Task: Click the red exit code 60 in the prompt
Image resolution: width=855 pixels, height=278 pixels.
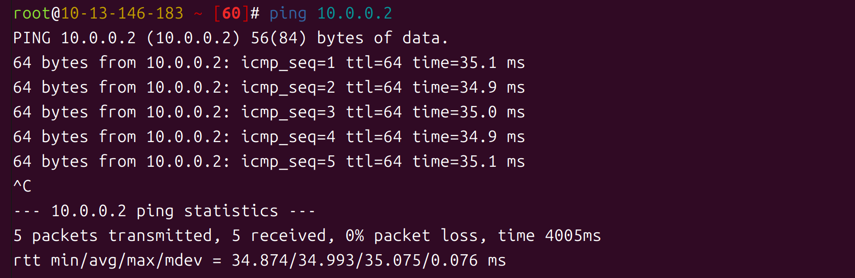Action: pos(231,13)
